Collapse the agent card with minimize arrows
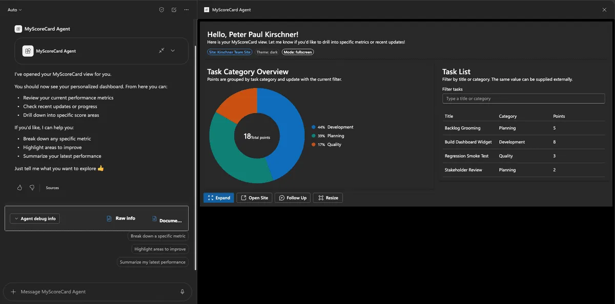 161,51
